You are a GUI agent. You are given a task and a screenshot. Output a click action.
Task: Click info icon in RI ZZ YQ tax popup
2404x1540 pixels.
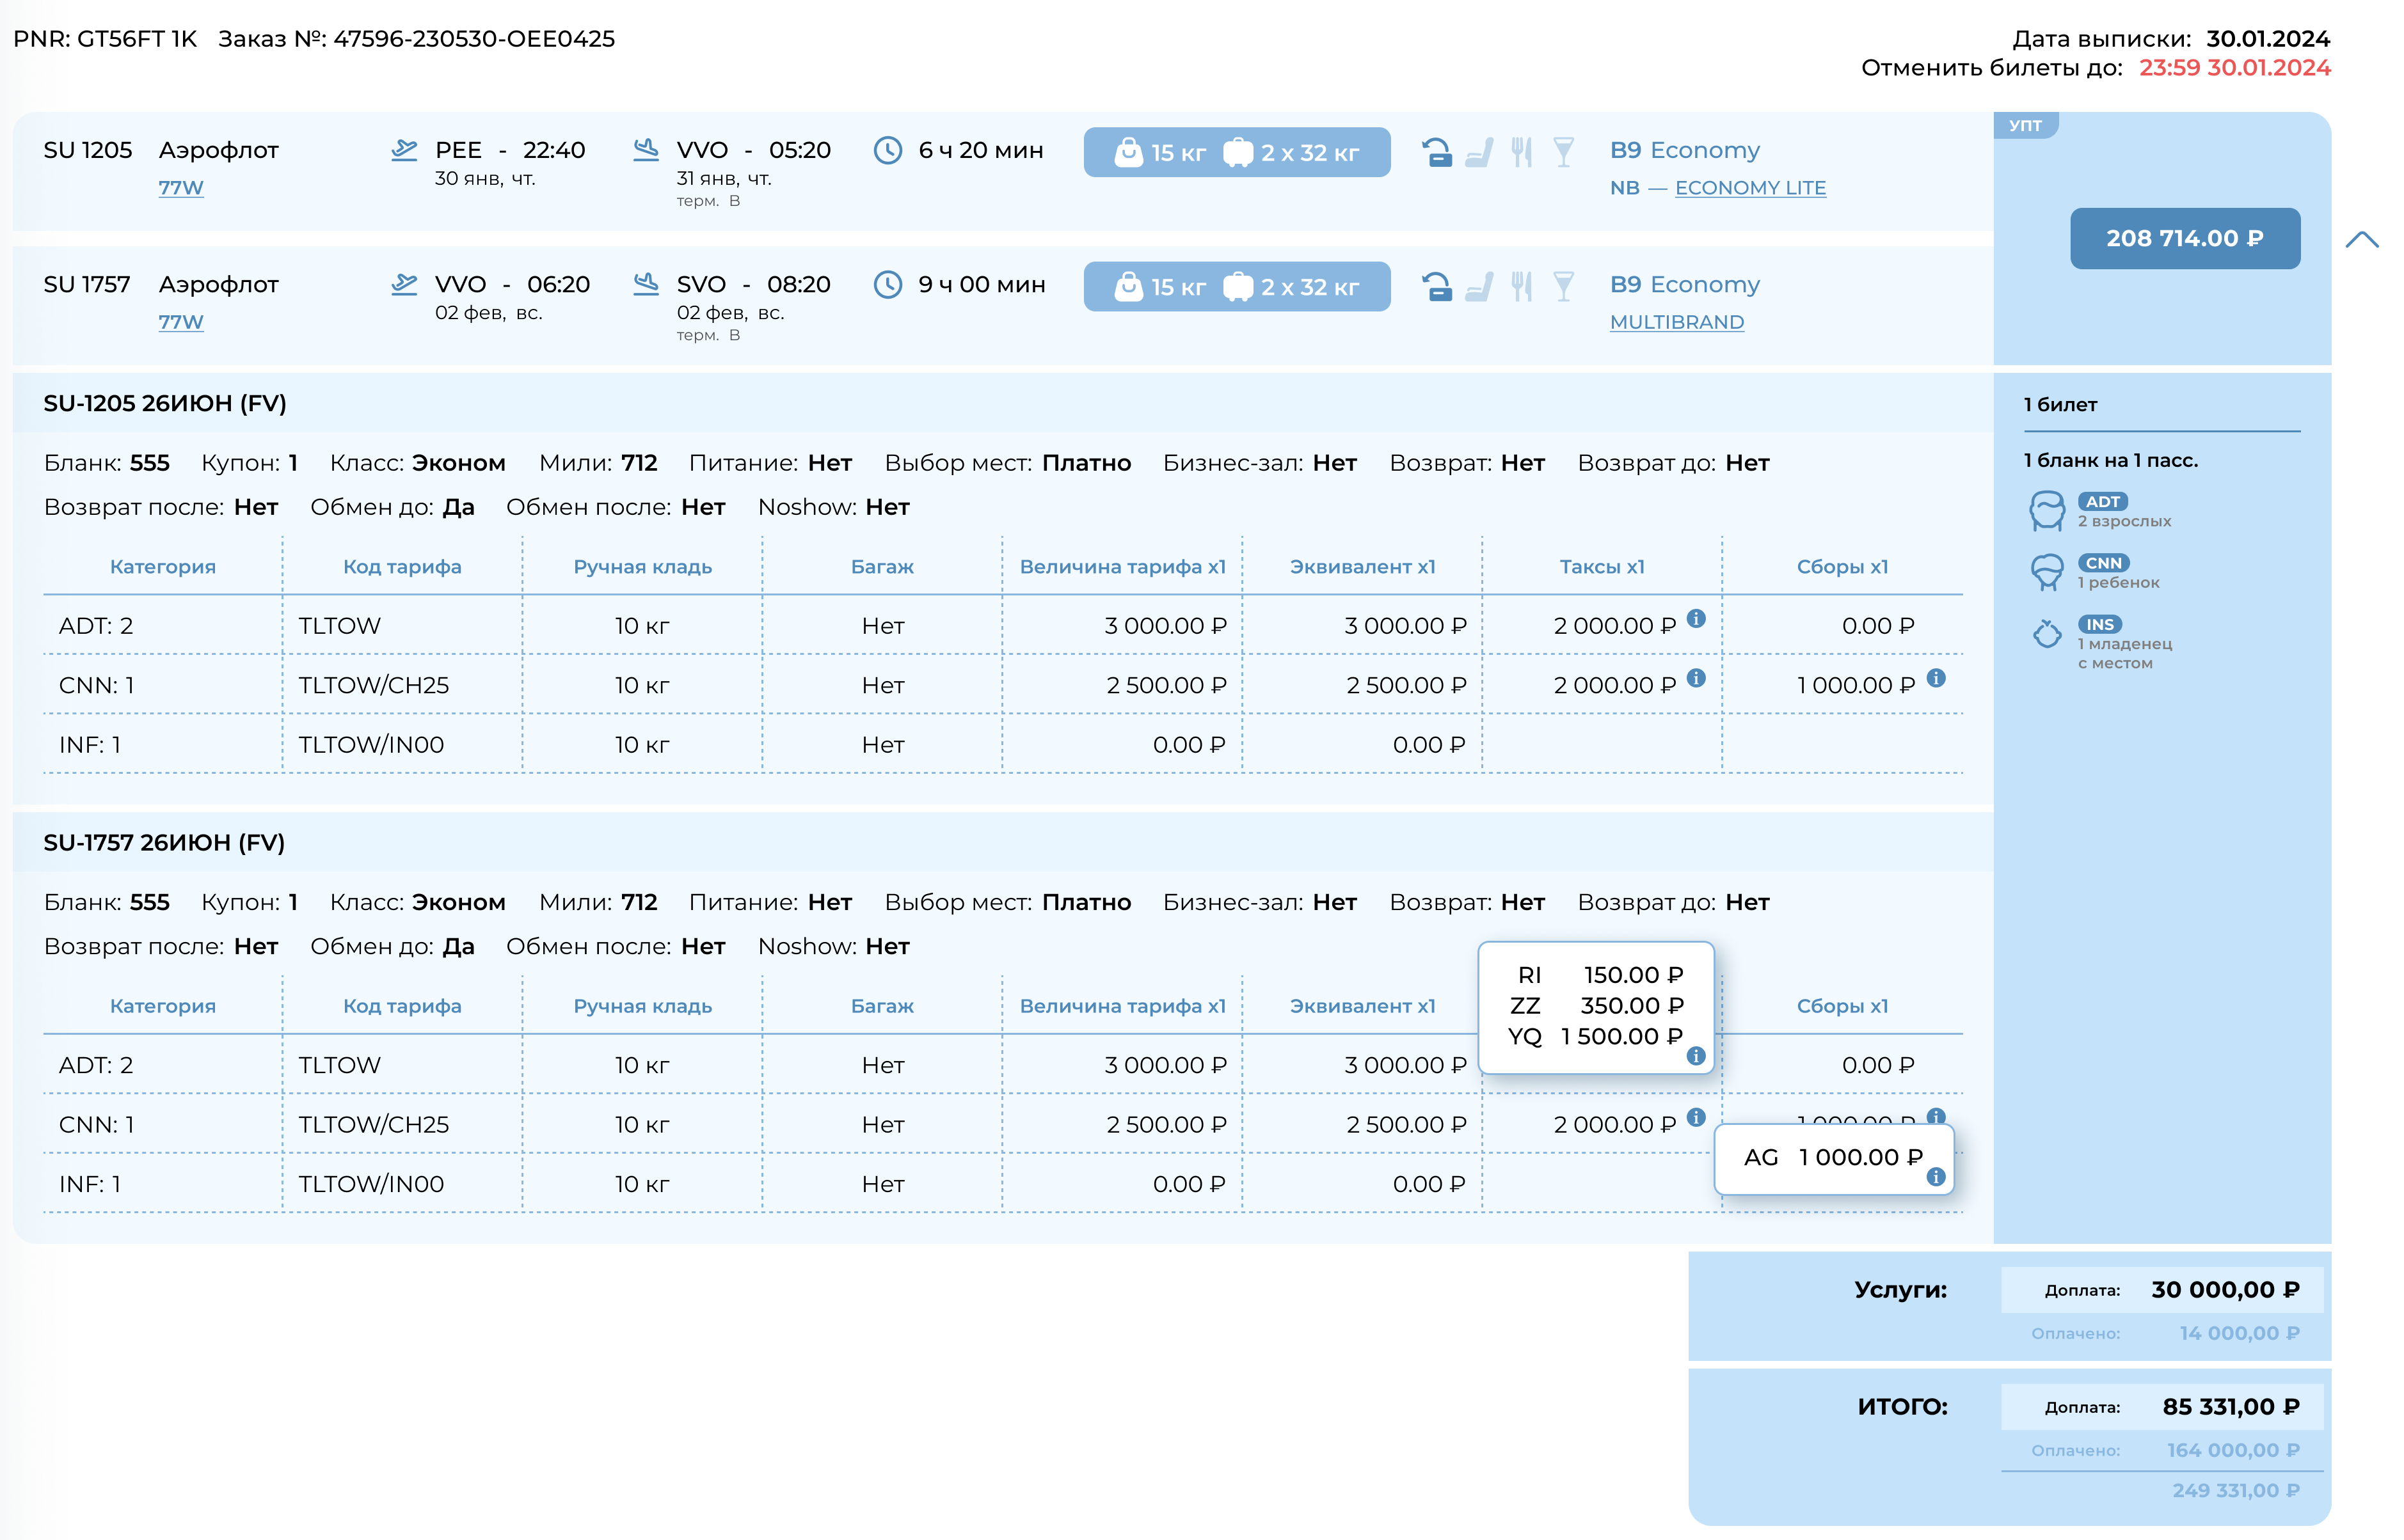click(x=1696, y=1056)
